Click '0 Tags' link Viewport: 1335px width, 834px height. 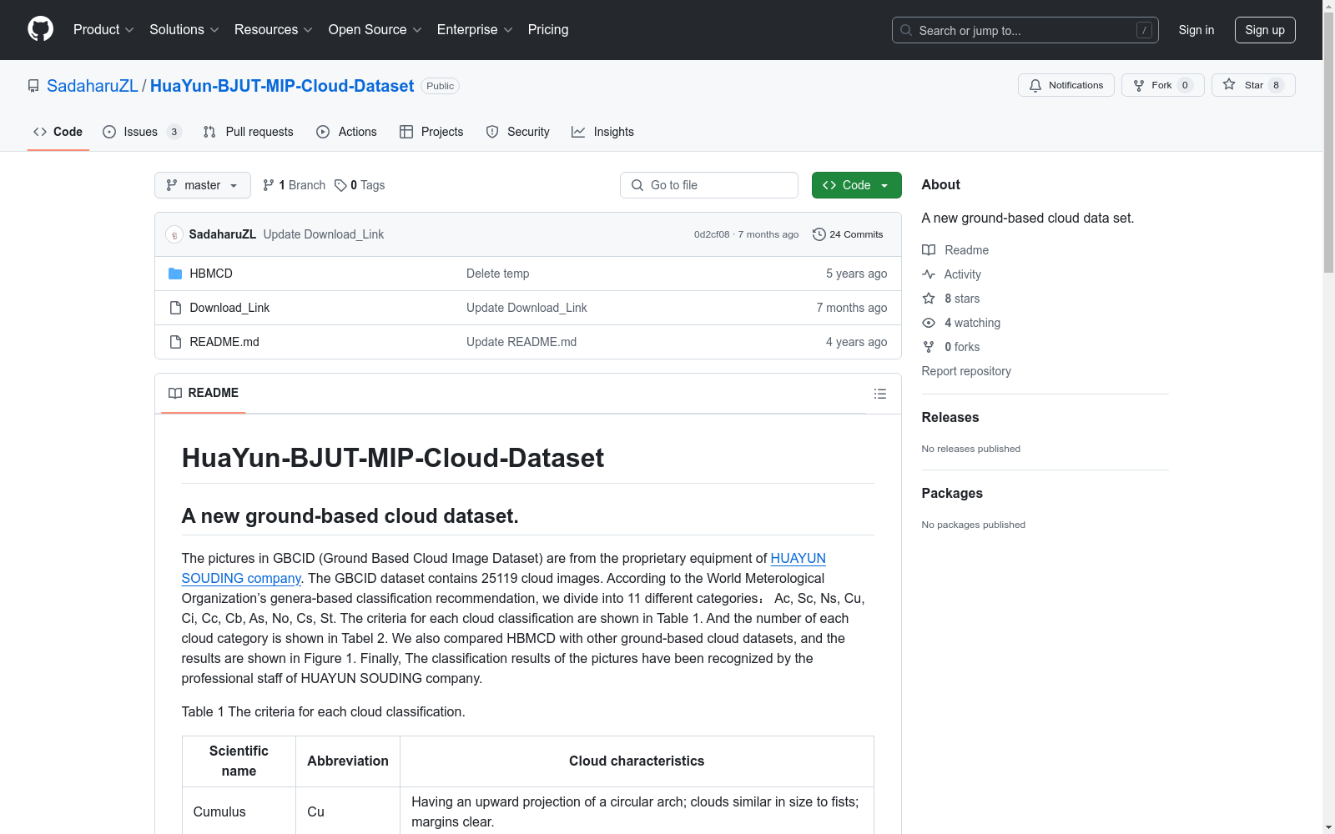[x=360, y=185]
